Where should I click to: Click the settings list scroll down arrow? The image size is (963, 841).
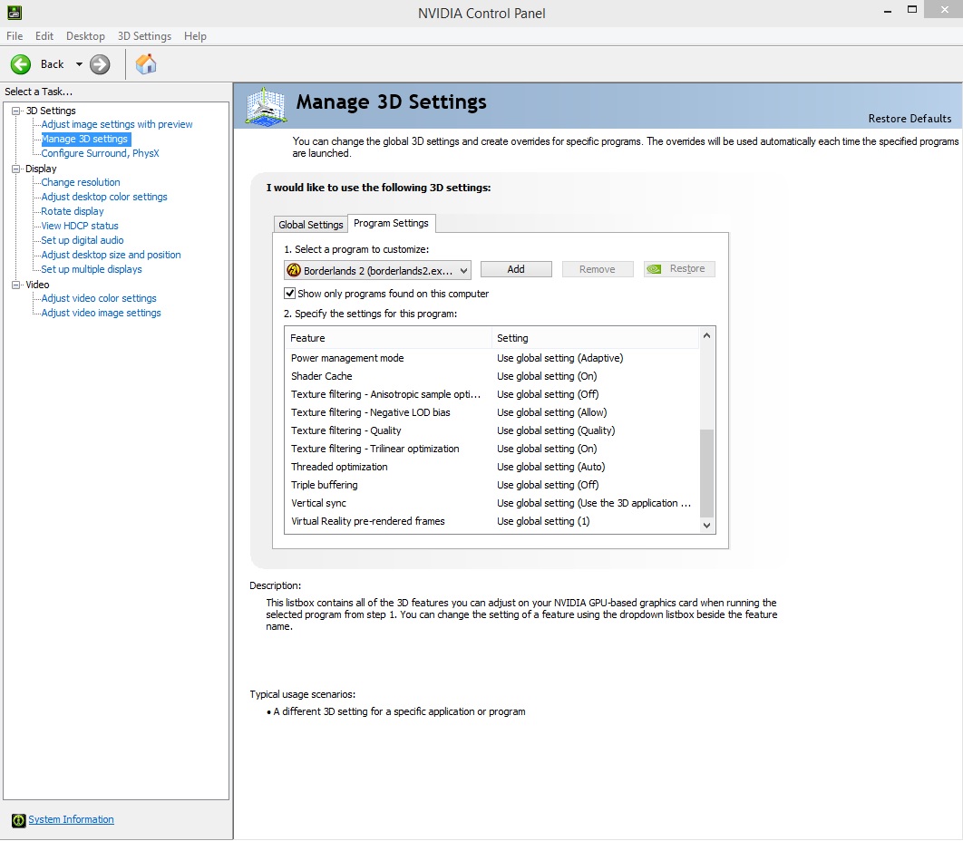click(707, 526)
